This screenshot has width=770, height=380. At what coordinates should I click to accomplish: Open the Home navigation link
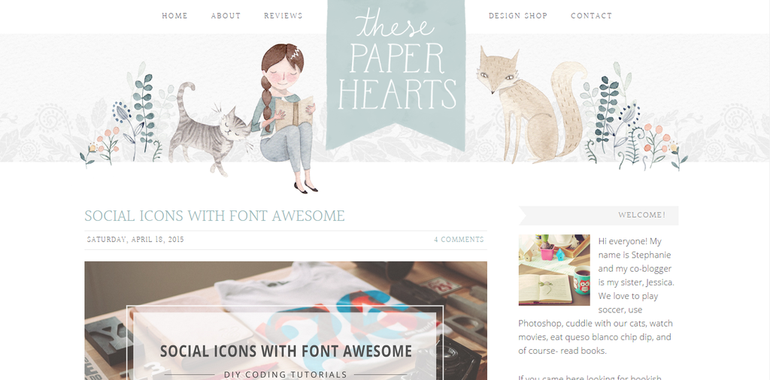point(174,16)
